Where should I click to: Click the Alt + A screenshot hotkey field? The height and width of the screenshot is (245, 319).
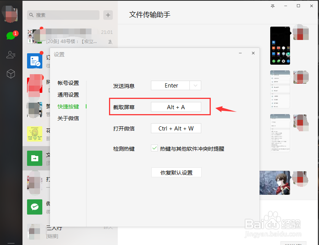tap(176, 107)
